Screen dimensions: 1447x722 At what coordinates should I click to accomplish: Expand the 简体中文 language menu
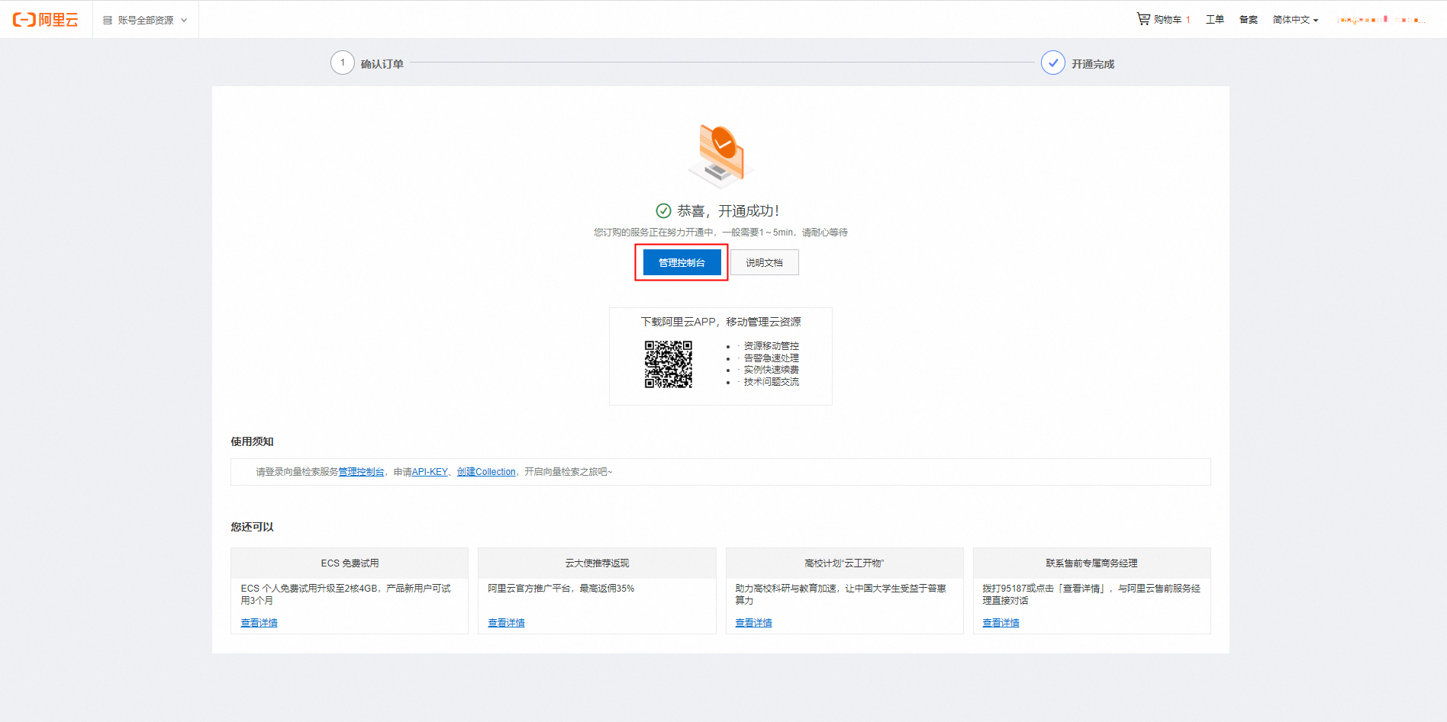point(1295,20)
